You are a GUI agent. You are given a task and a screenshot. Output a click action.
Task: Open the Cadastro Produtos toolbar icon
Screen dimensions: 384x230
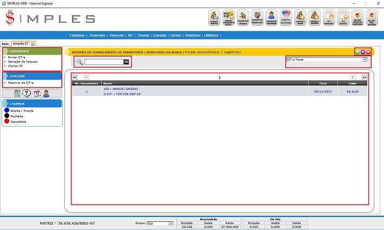257,18
